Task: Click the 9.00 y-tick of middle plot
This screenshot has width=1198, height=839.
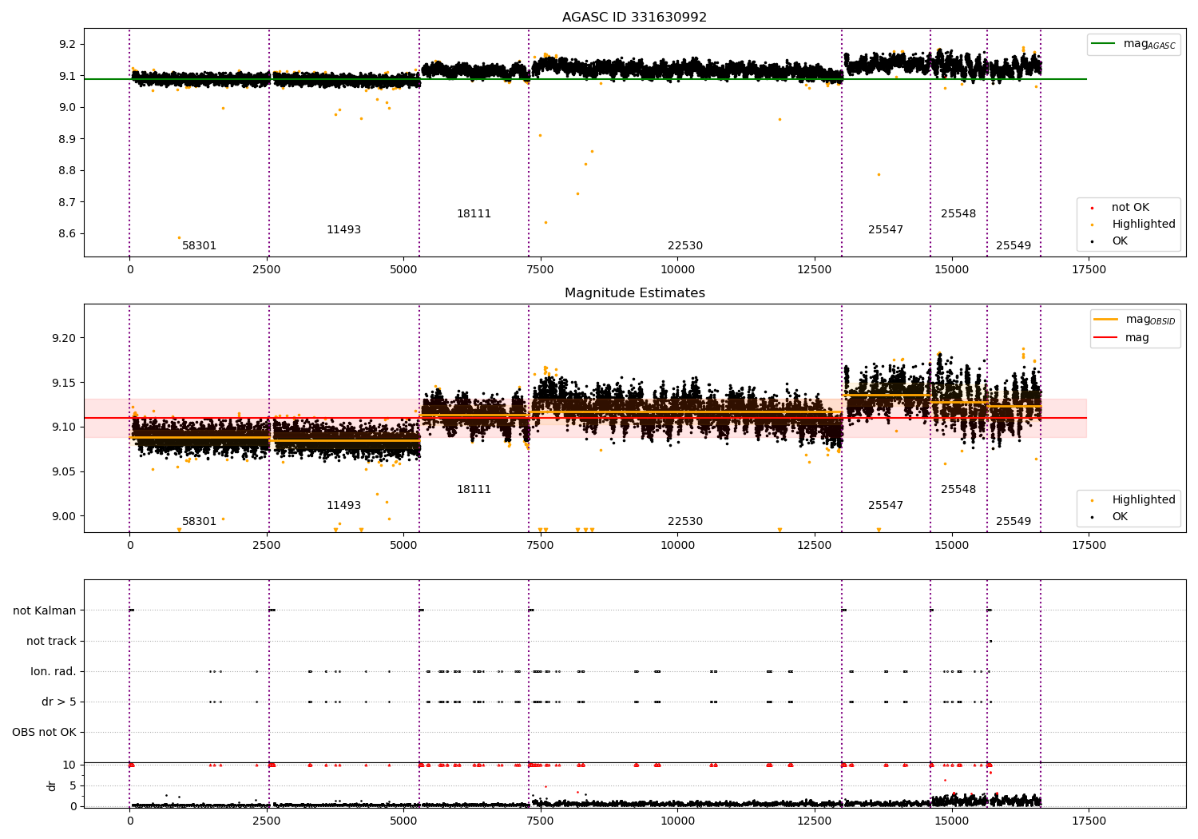Action: coord(65,516)
